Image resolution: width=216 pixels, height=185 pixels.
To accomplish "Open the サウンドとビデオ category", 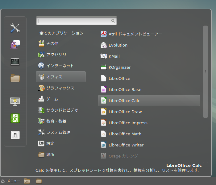I will point(61,110).
